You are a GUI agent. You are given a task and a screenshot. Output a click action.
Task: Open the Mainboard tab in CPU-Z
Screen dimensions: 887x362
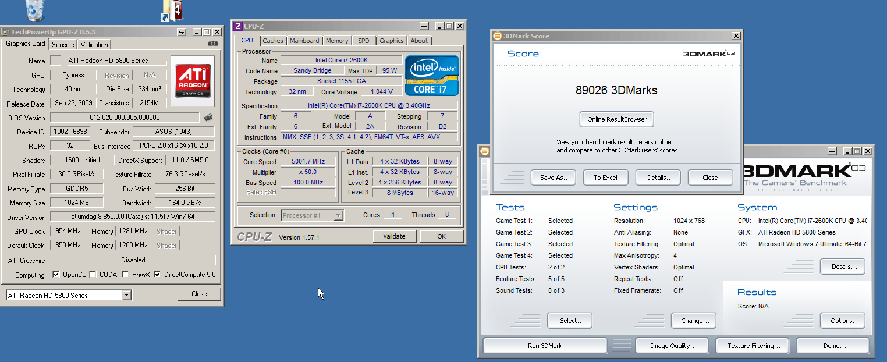304,41
